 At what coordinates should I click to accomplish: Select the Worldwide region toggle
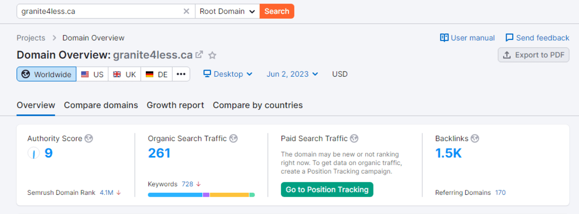(x=47, y=74)
